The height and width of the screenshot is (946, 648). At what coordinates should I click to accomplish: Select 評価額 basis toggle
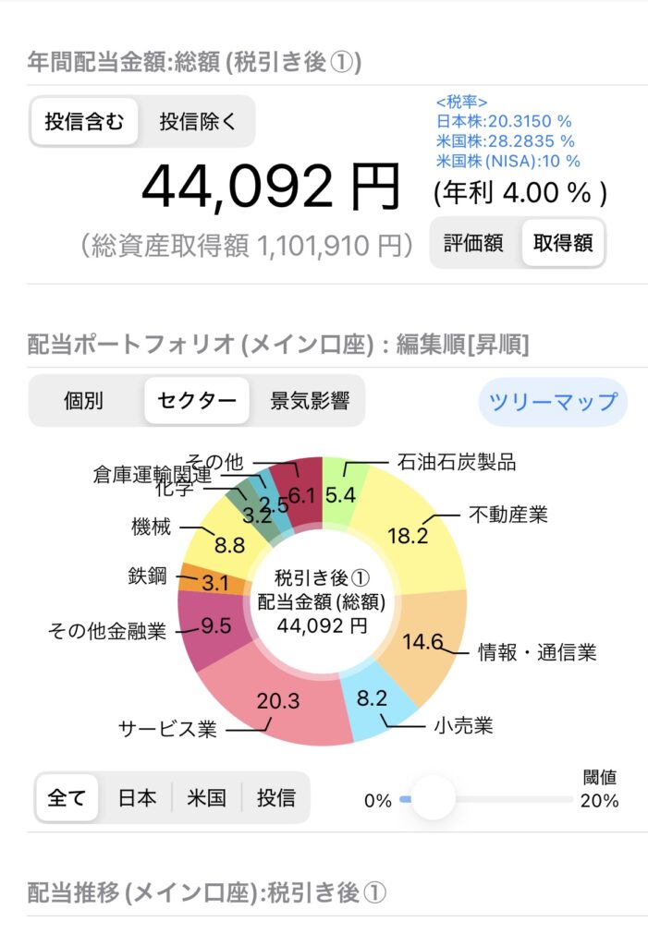click(473, 243)
